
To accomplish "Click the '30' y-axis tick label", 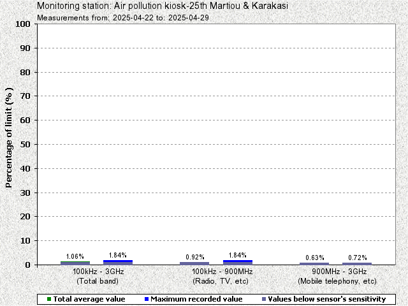I will [x=25, y=193].
